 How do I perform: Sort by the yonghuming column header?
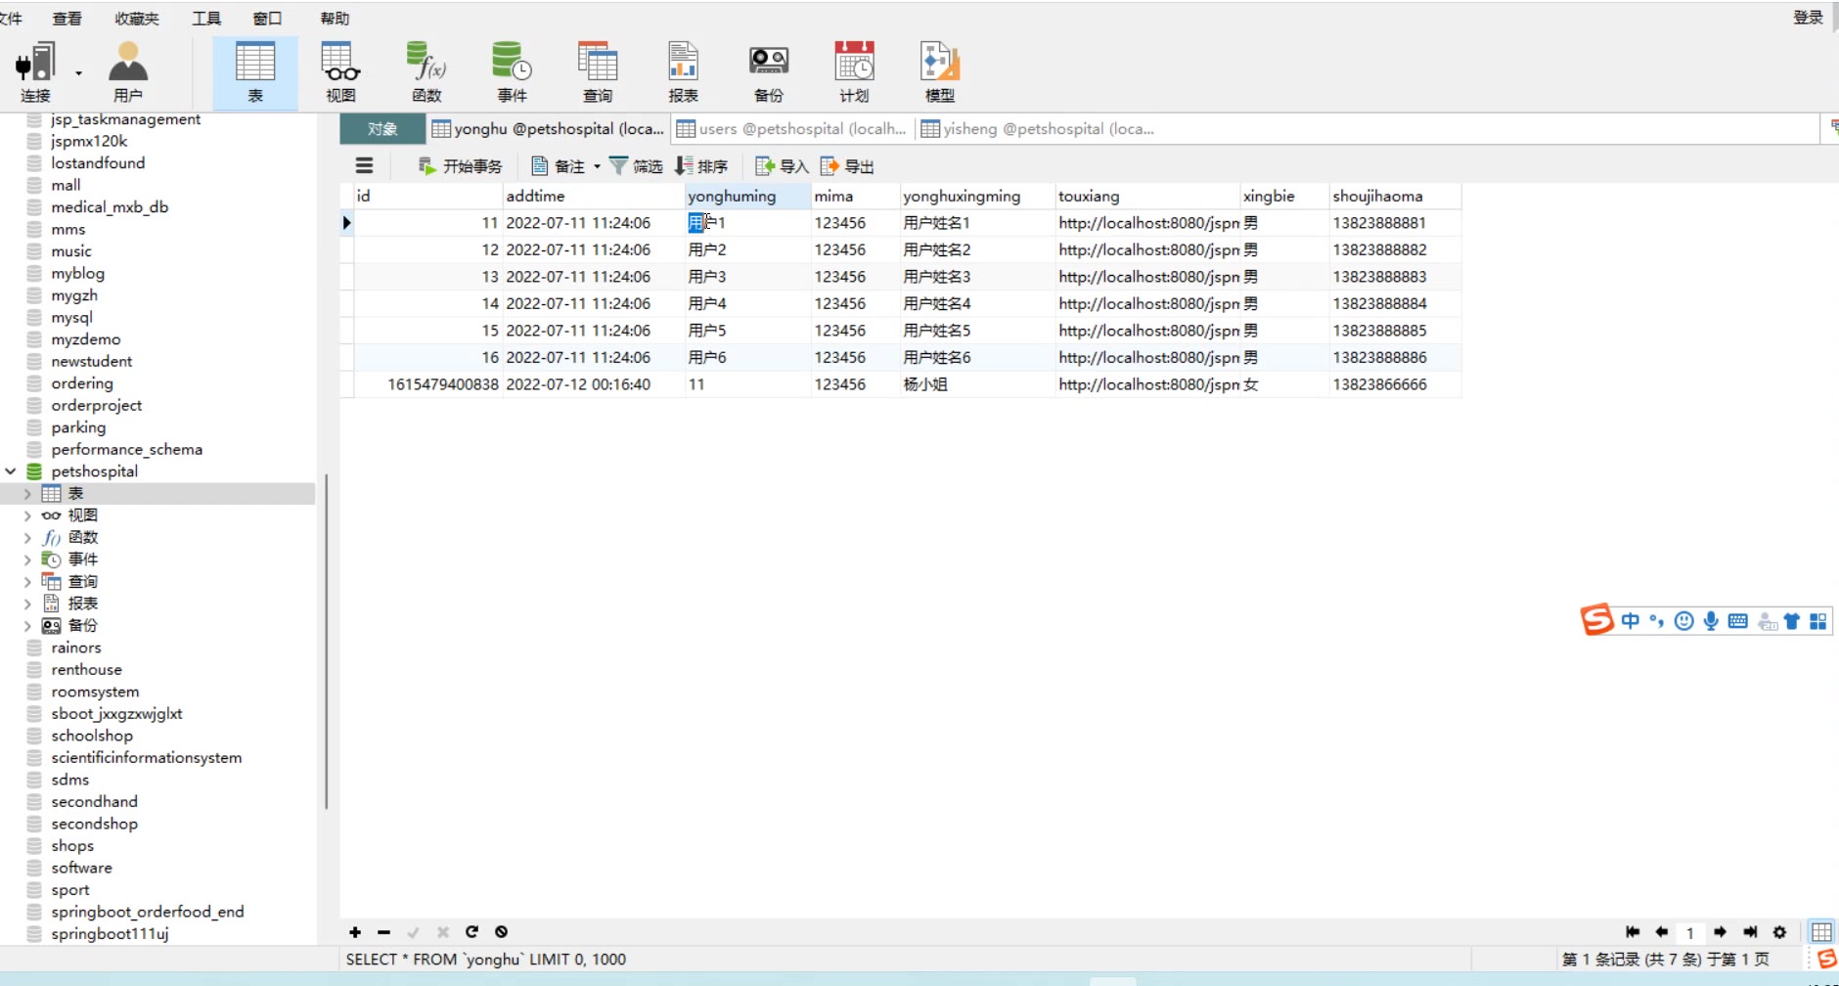(x=747, y=196)
